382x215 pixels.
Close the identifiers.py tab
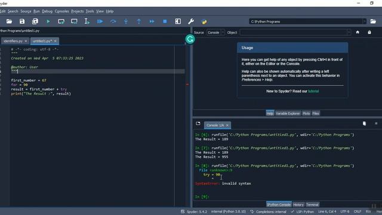coord(26,41)
